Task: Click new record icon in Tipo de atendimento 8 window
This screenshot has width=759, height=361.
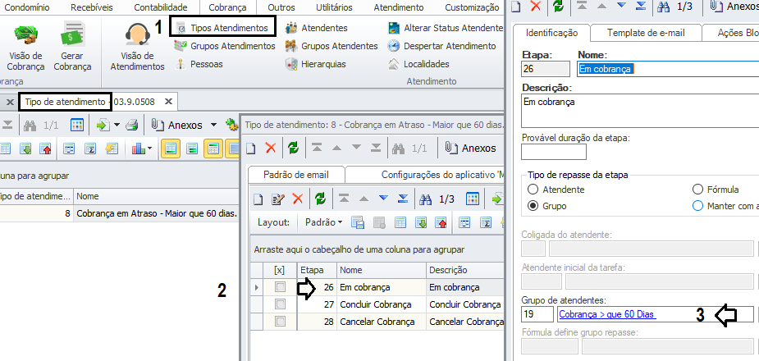Action: (x=251, y=148)
